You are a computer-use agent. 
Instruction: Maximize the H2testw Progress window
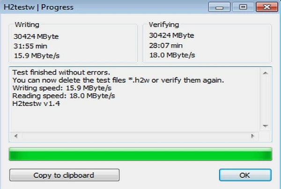pyautogui.click(x=243, y=7)
